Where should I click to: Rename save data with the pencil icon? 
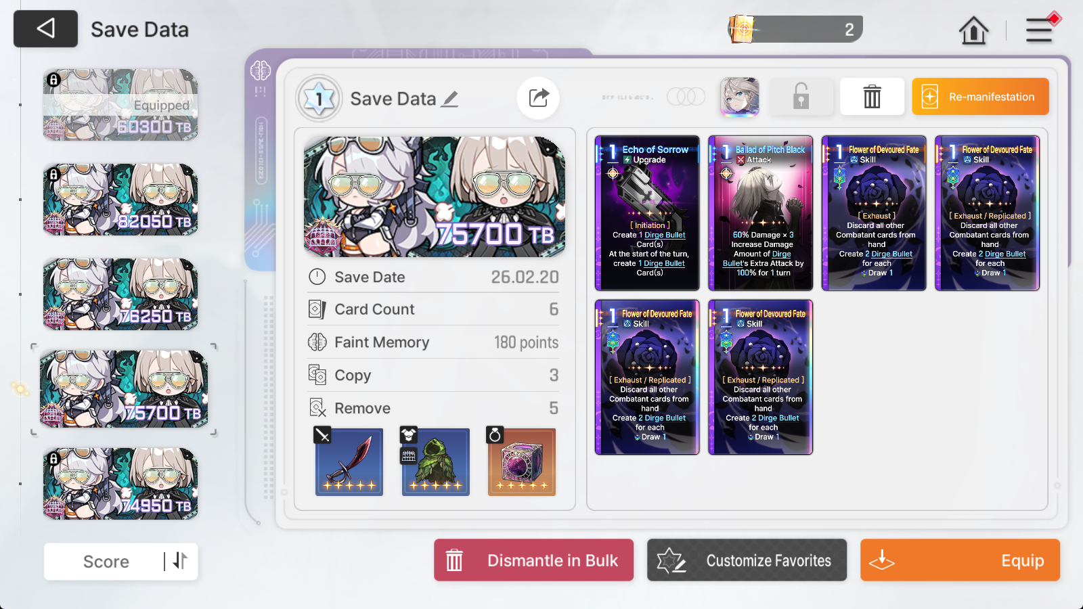click(450, 99)
